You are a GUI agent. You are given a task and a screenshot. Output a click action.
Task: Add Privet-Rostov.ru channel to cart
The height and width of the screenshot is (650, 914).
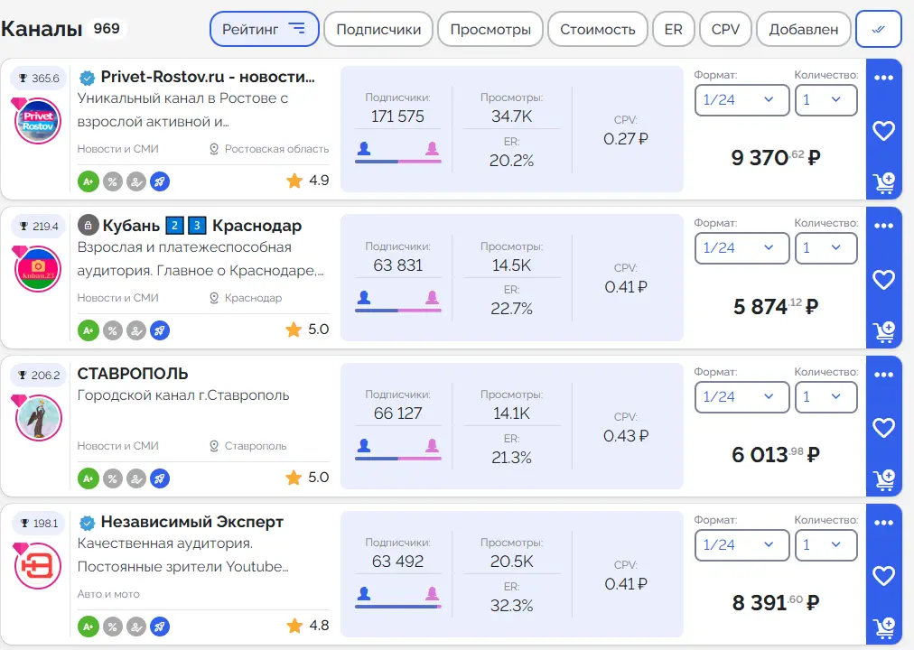883,183
